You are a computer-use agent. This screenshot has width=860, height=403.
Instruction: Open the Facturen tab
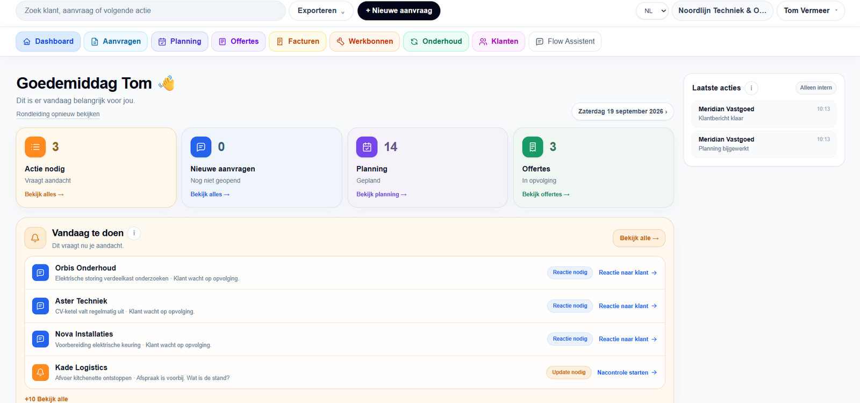[x=297, y=41]
